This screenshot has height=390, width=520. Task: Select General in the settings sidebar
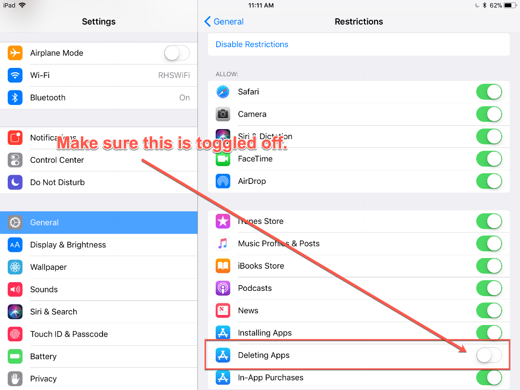click(99, 222)
